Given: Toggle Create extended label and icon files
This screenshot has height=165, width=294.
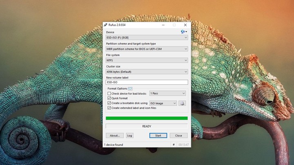Looking at the screenshot, I should click(109, 108).
